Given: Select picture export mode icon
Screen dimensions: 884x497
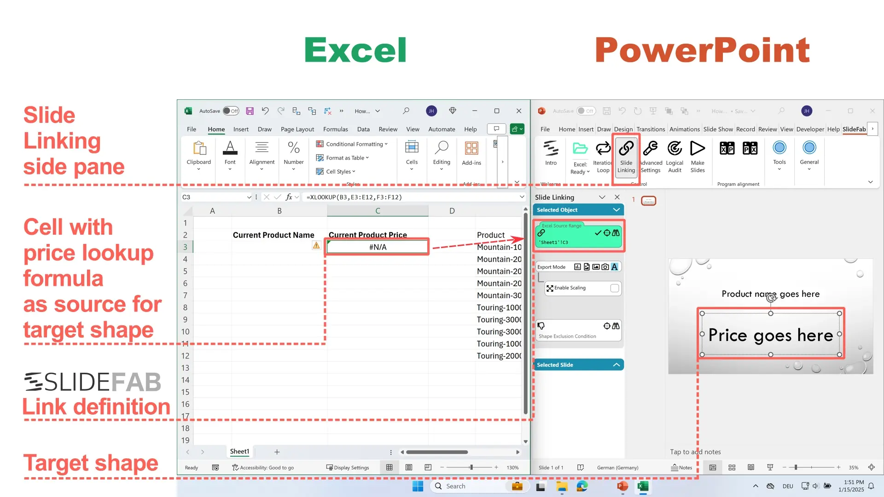Looking at the screenshot, I should click(596, 267).
